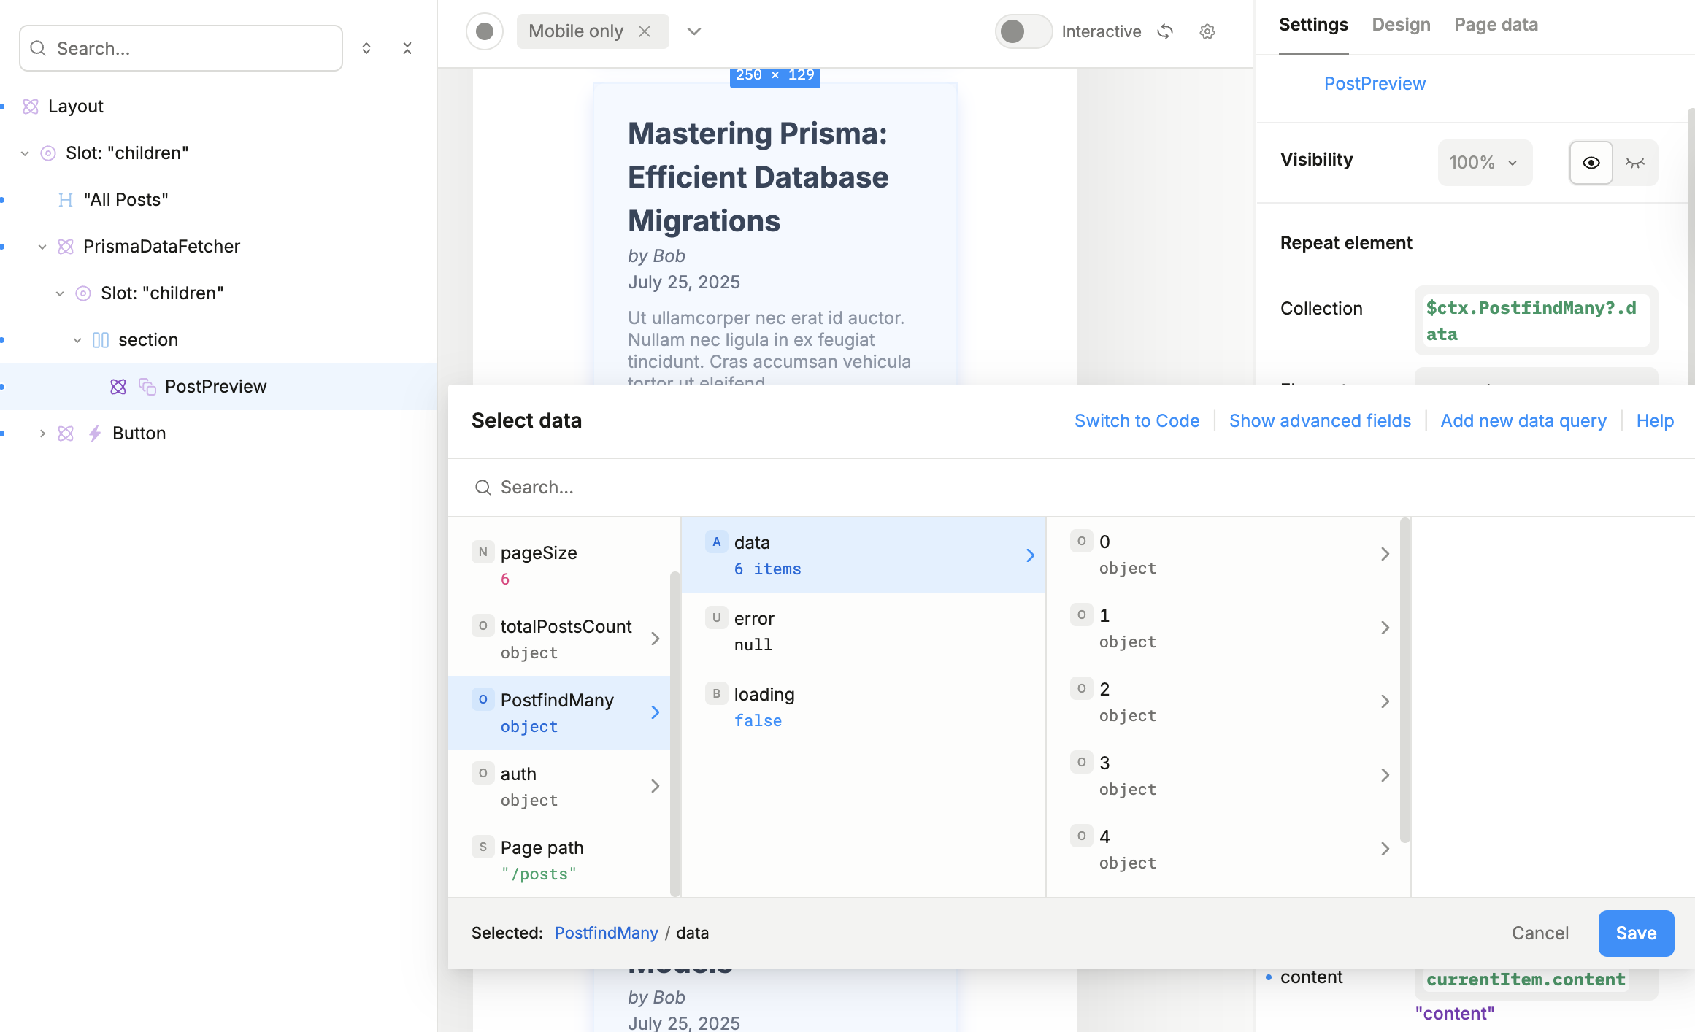Image resolution: width=1695 pixels, height=1032 pixels.
Task: Click PostfindMany breadcrumb in Selected
Action: (606, 933)
